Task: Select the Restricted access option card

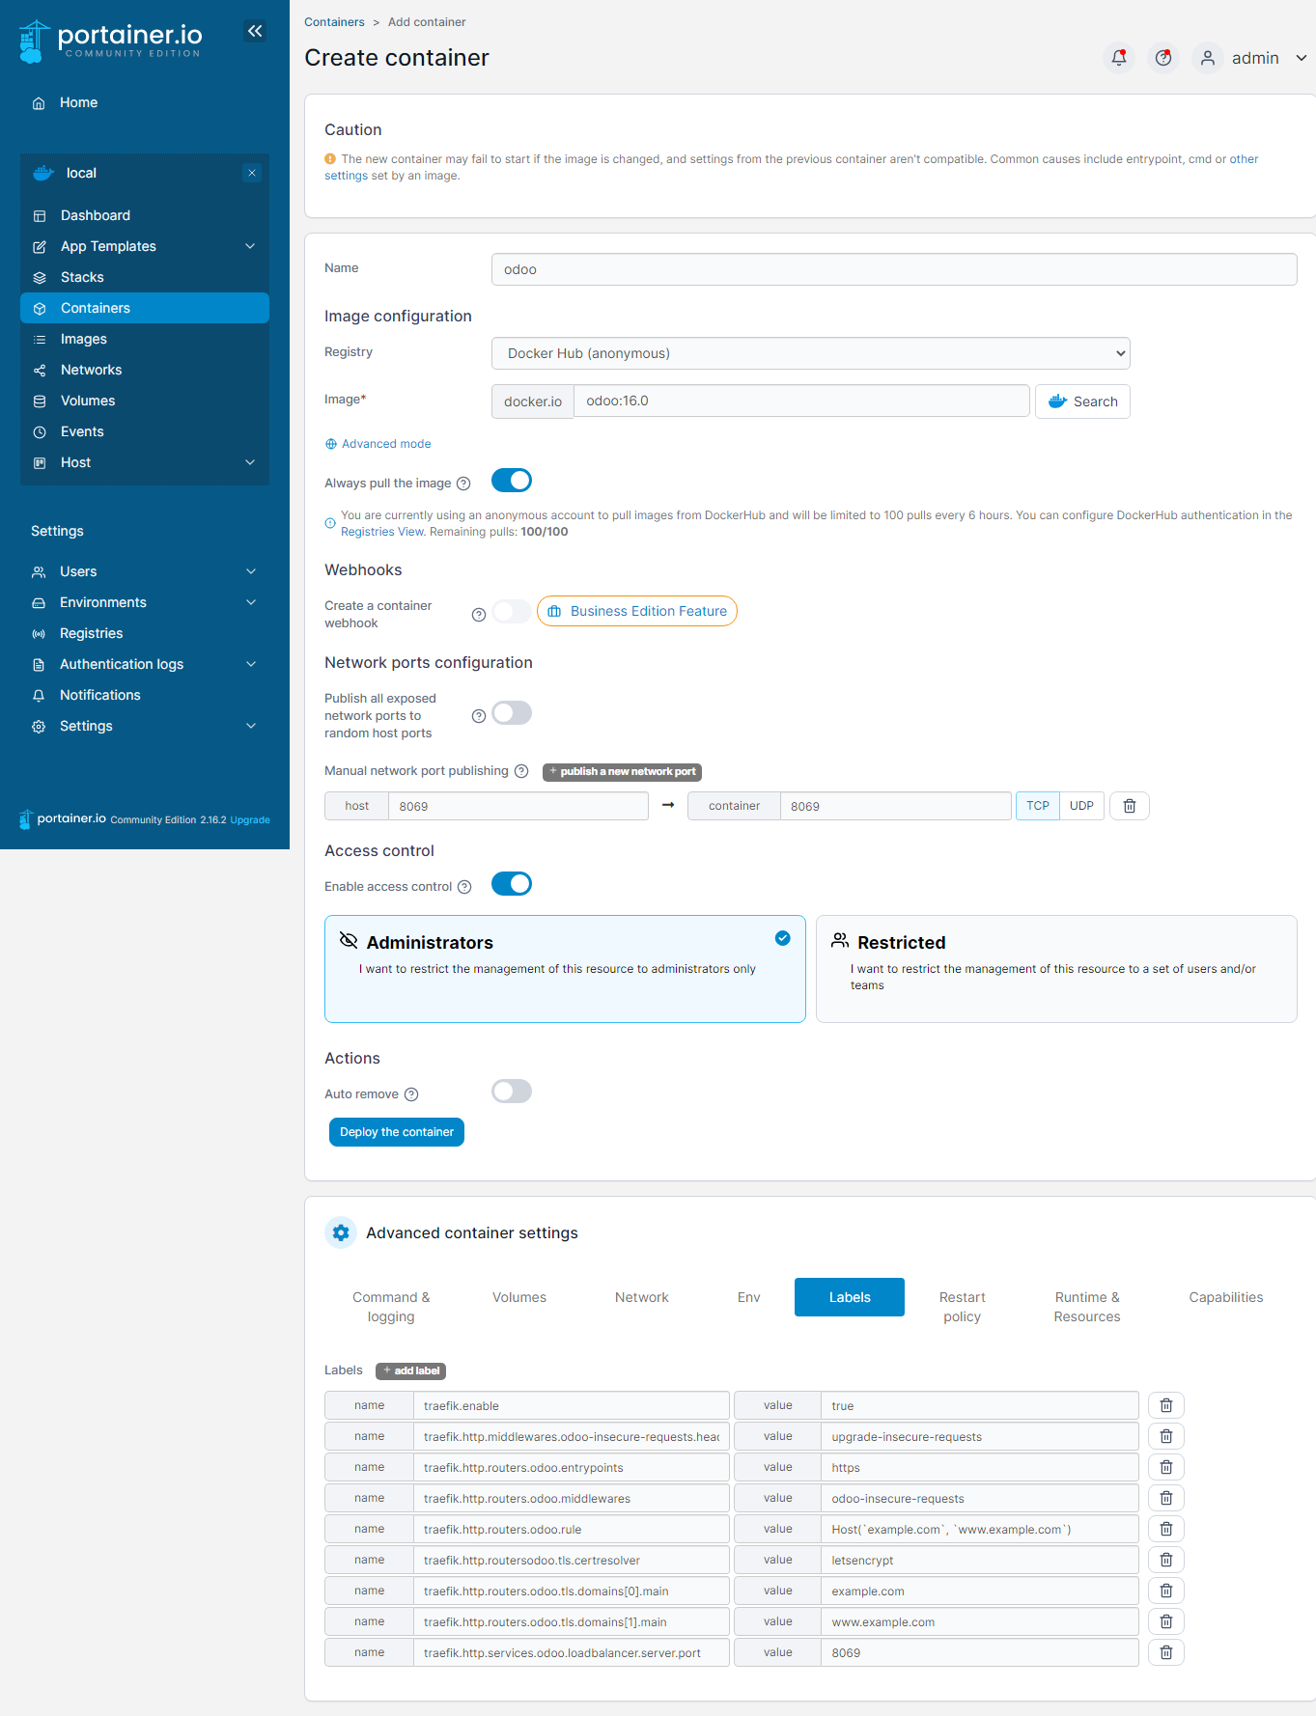Action: (1056, 969)
